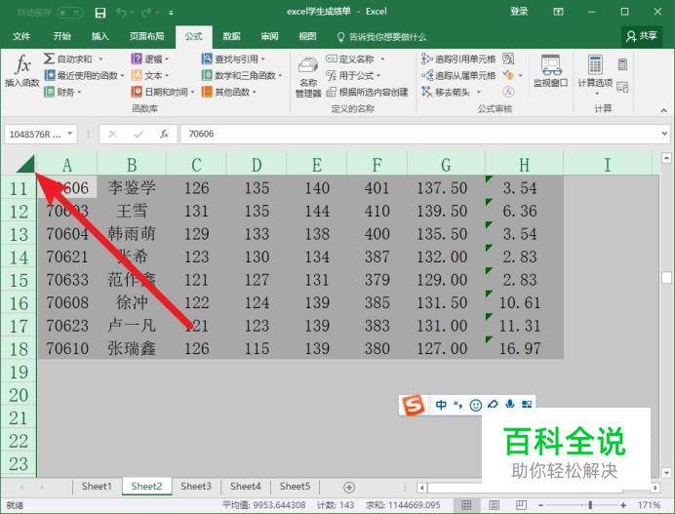Select the Sheet5 tab
Image resolution: width=675 pixels, height=514 pixels.
click(x=295, y=487)
